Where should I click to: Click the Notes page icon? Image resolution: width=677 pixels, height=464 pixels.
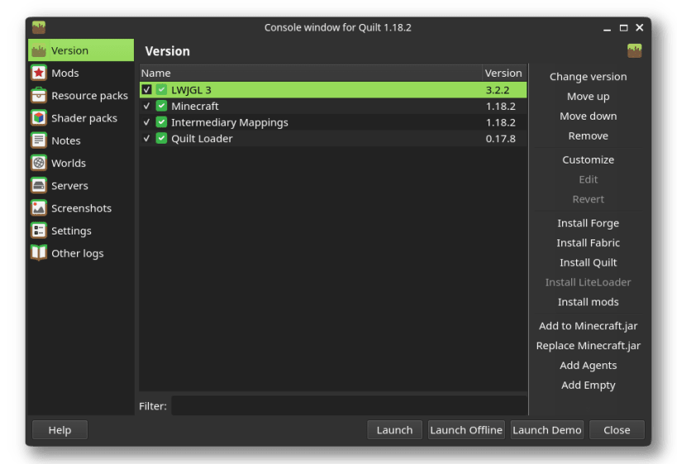39,140
